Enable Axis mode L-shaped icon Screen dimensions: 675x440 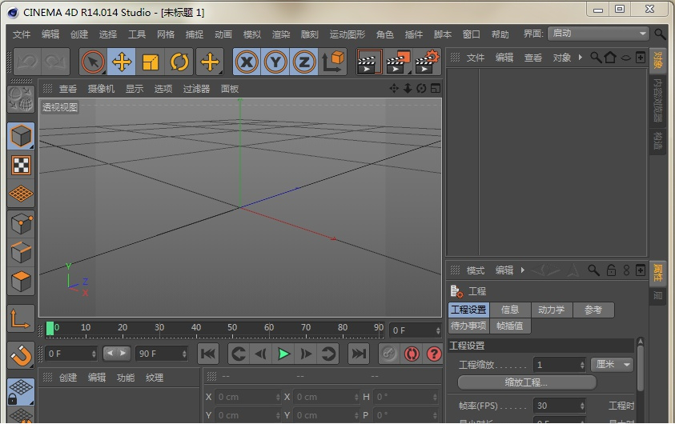21,318
